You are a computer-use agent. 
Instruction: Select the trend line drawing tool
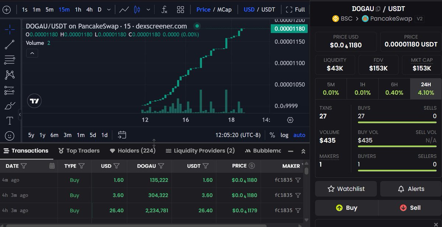coord(10,44)
